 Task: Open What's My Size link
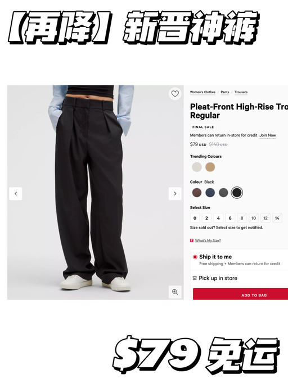[208, 240]
